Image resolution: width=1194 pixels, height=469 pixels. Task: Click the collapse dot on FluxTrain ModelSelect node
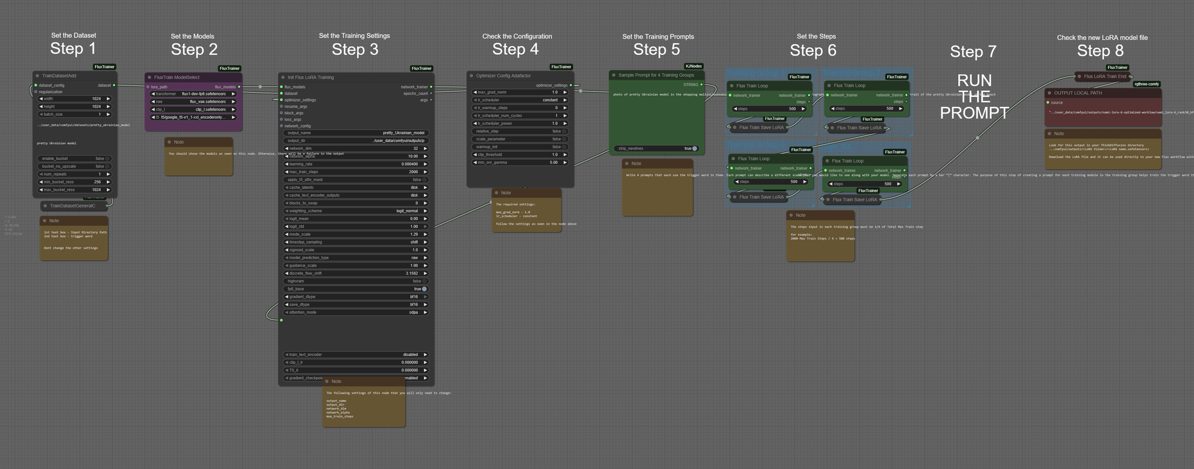[x=149, y=78]
